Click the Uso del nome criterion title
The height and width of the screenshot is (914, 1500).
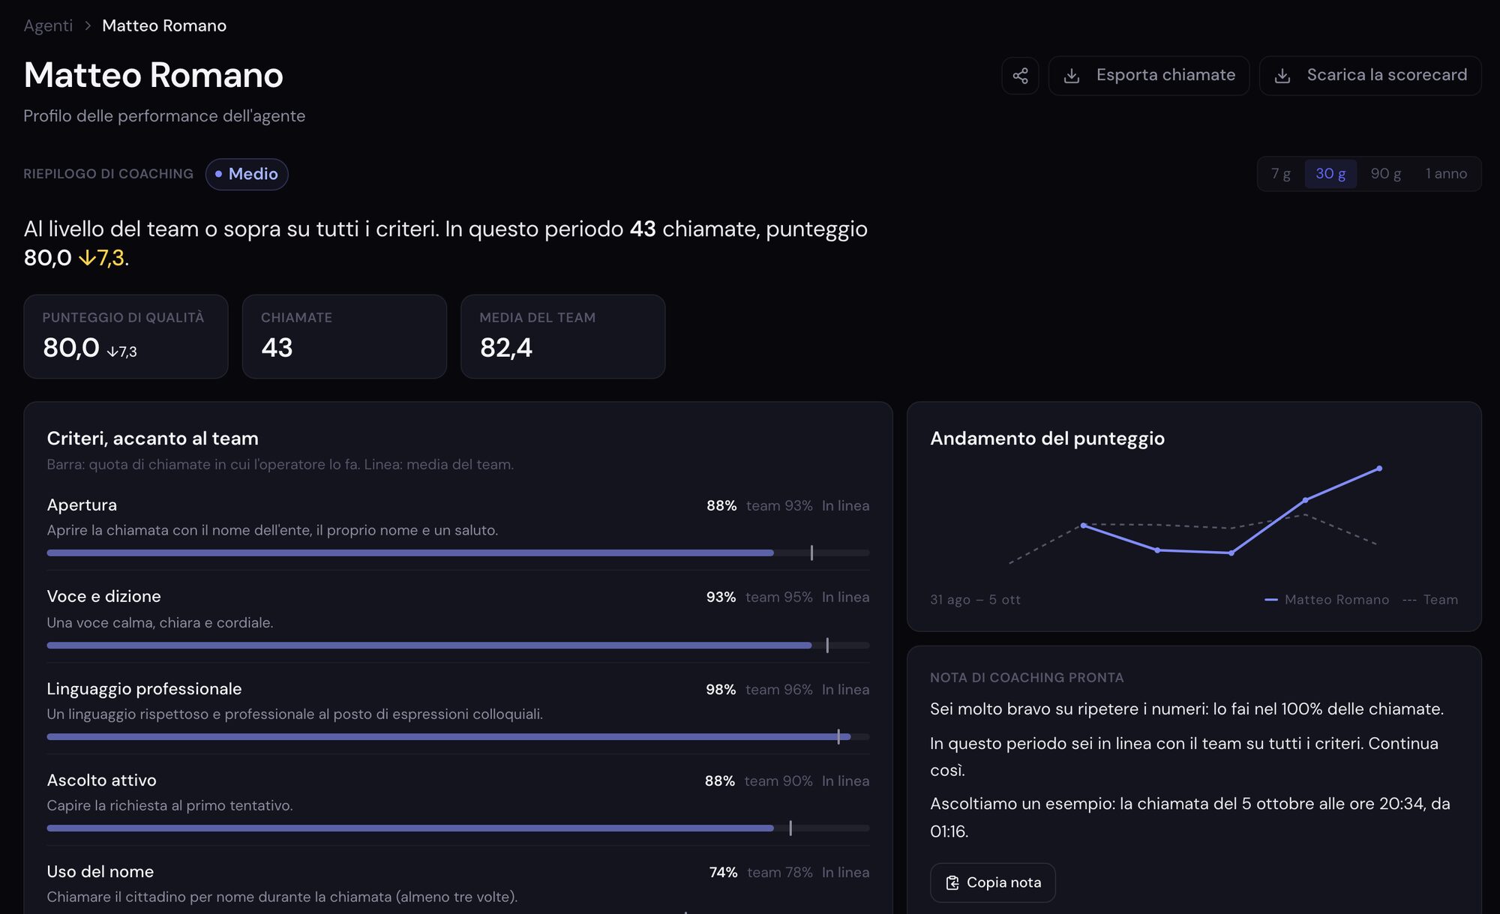click(100, 872)
